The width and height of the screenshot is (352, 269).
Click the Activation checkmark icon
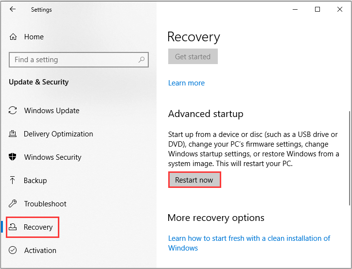click(x=13, y=251)
